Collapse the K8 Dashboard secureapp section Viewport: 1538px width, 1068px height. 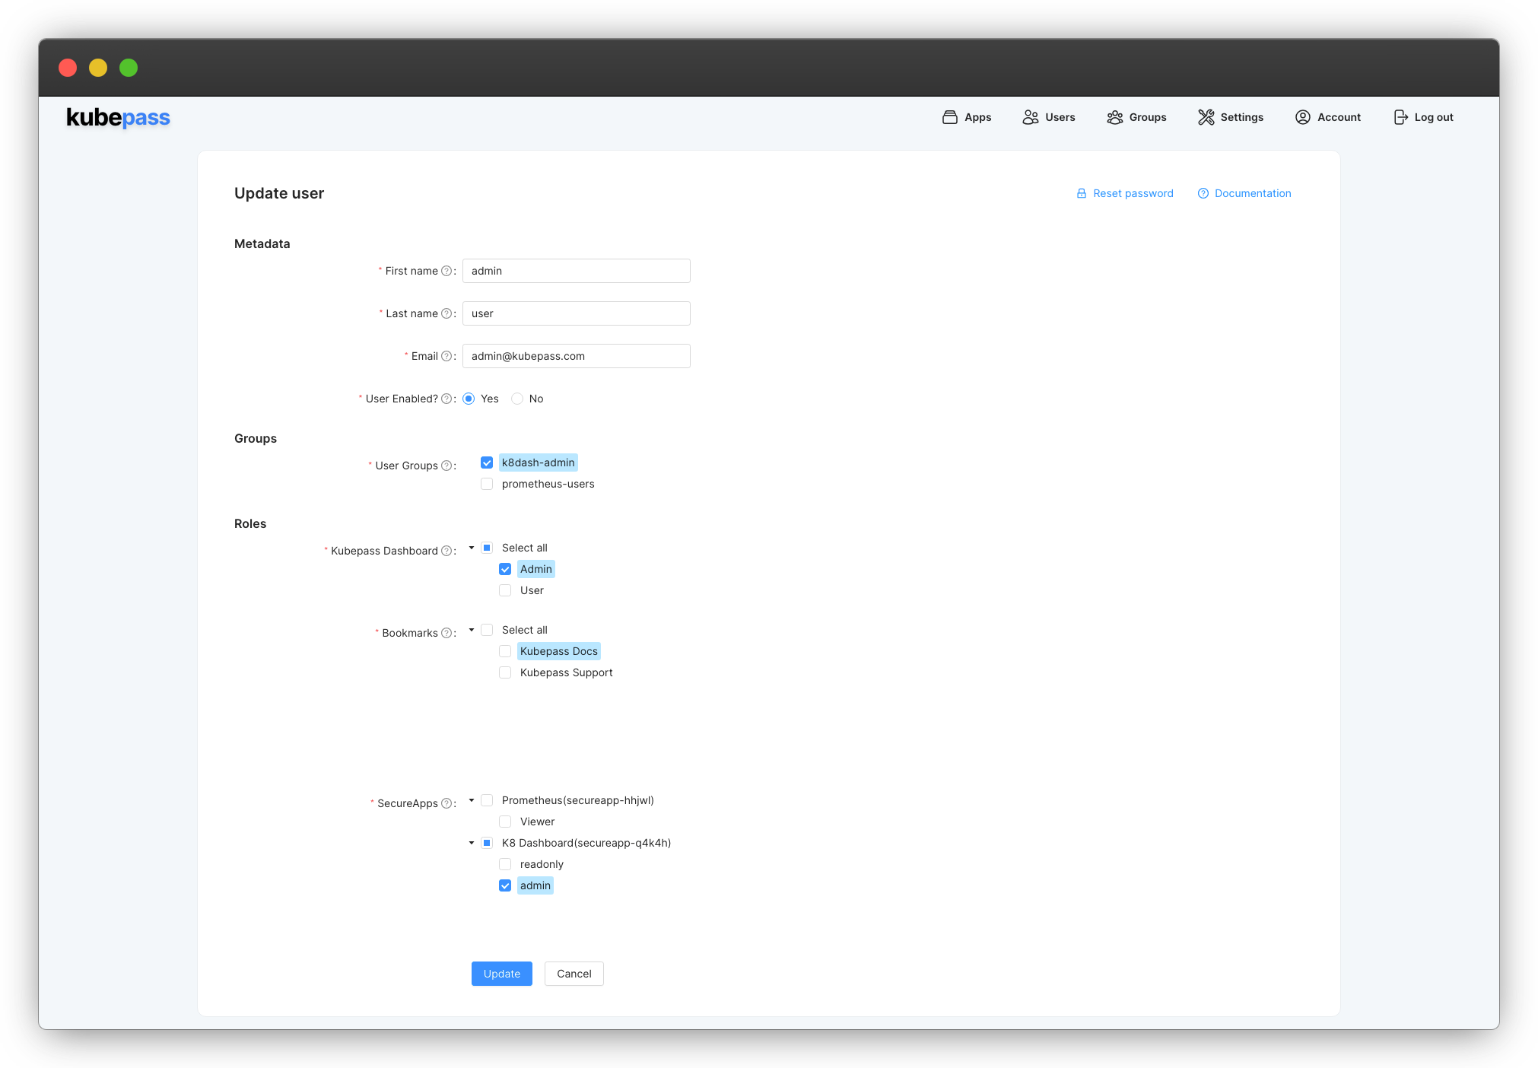point(471,843)
